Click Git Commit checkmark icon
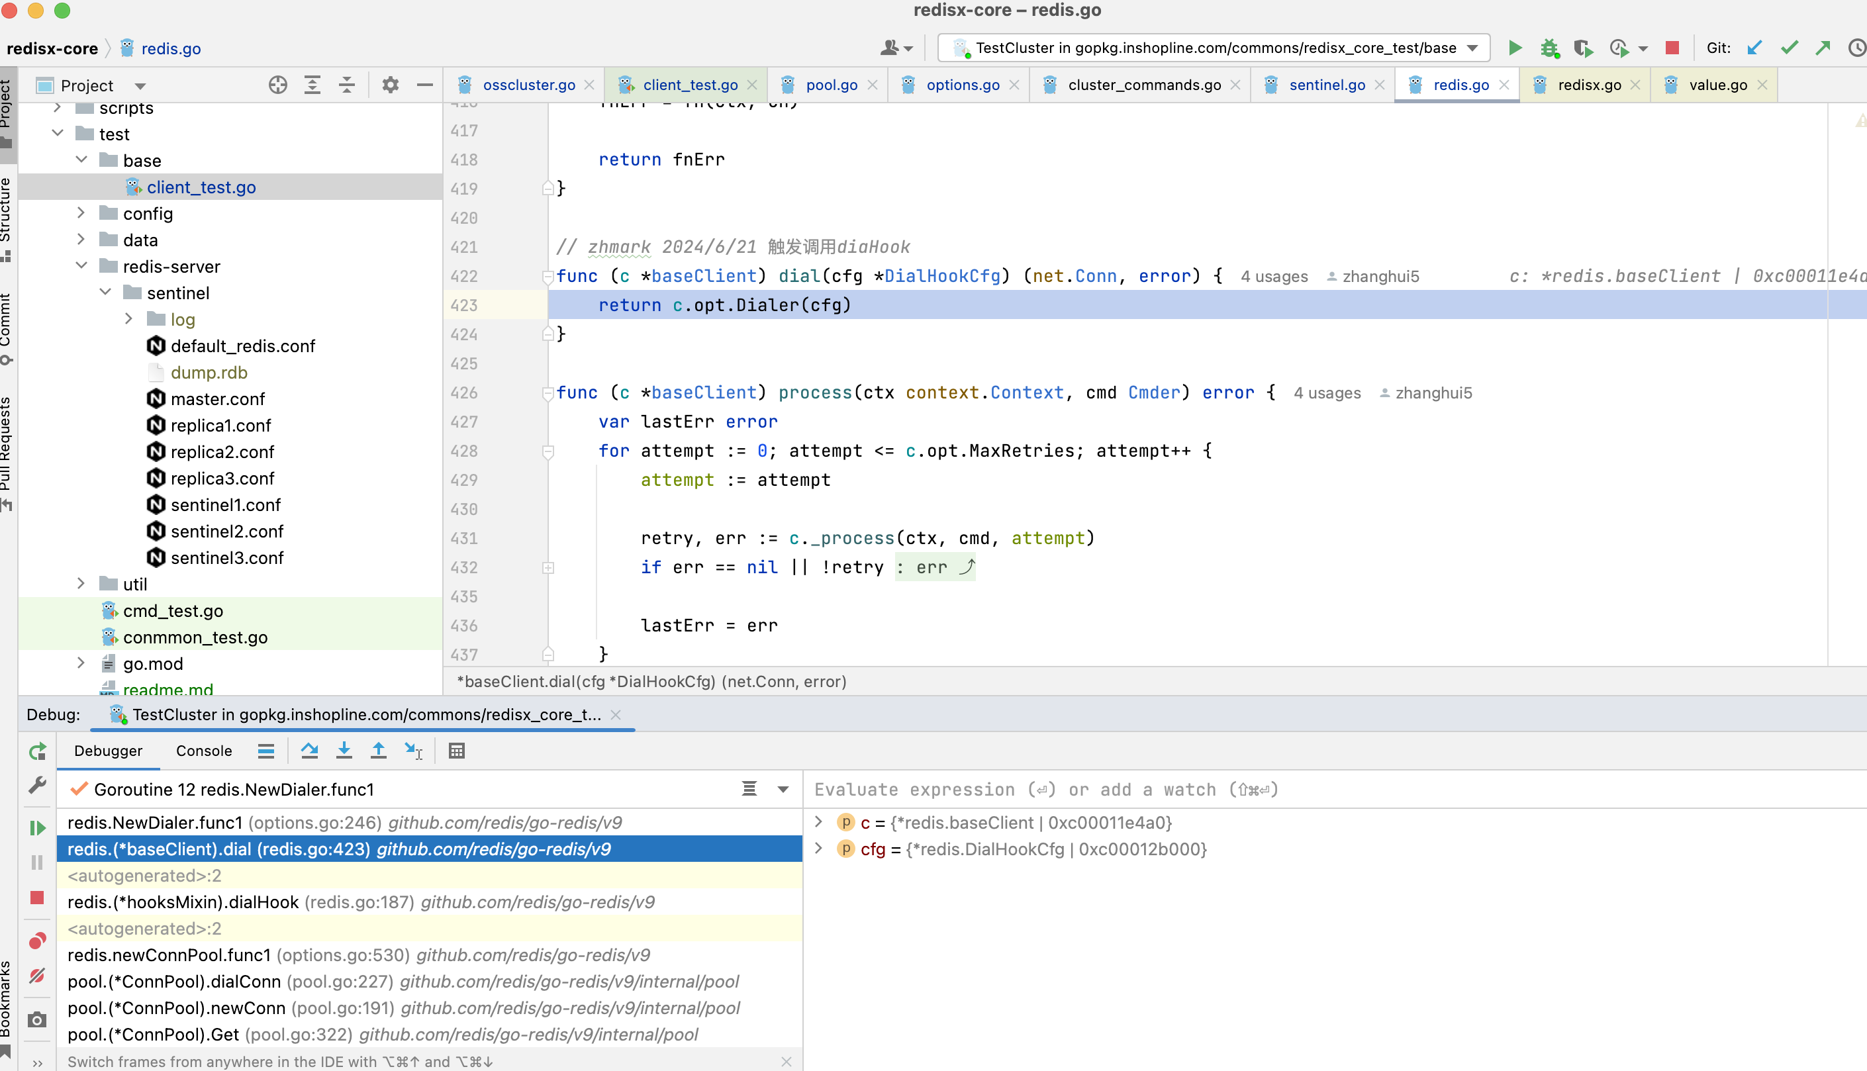 (x=1789, y=48)
